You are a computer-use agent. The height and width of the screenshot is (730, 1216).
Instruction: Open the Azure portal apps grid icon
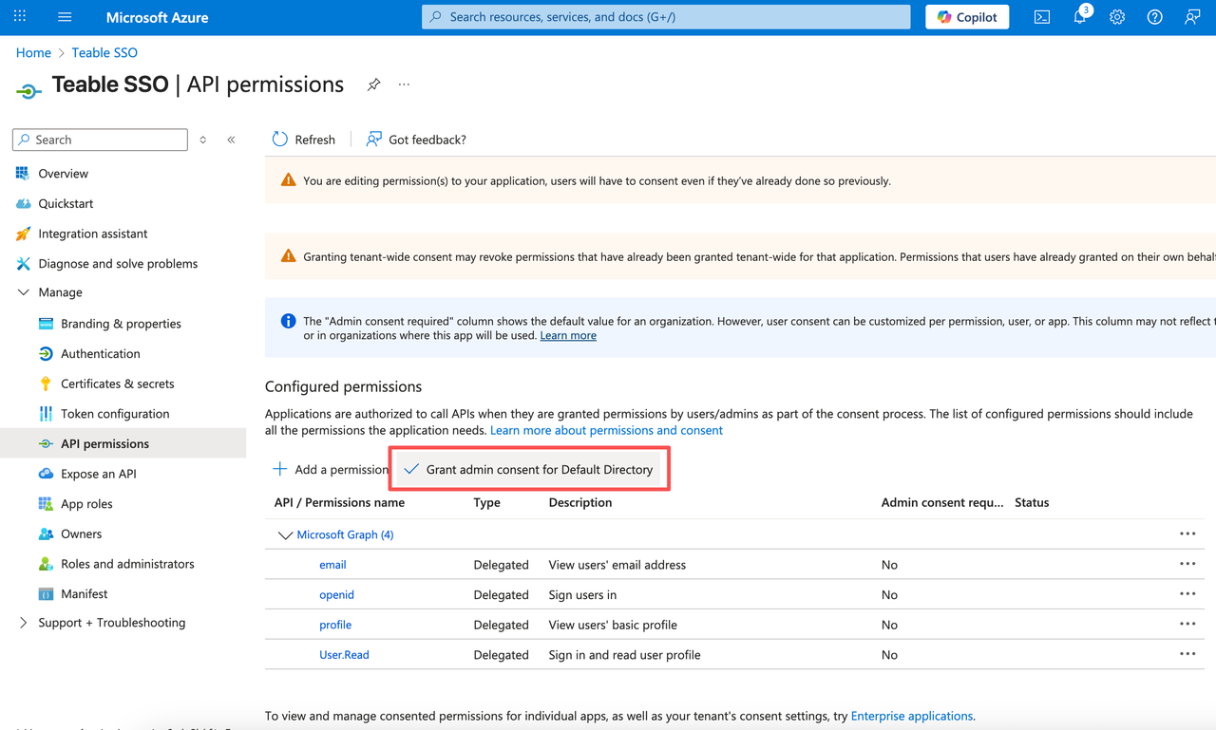pos(20,17)
